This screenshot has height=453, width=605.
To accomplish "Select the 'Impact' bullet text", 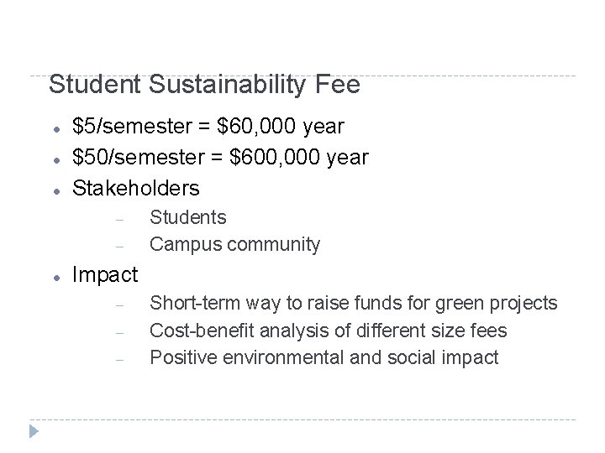I will pos(105,274).
